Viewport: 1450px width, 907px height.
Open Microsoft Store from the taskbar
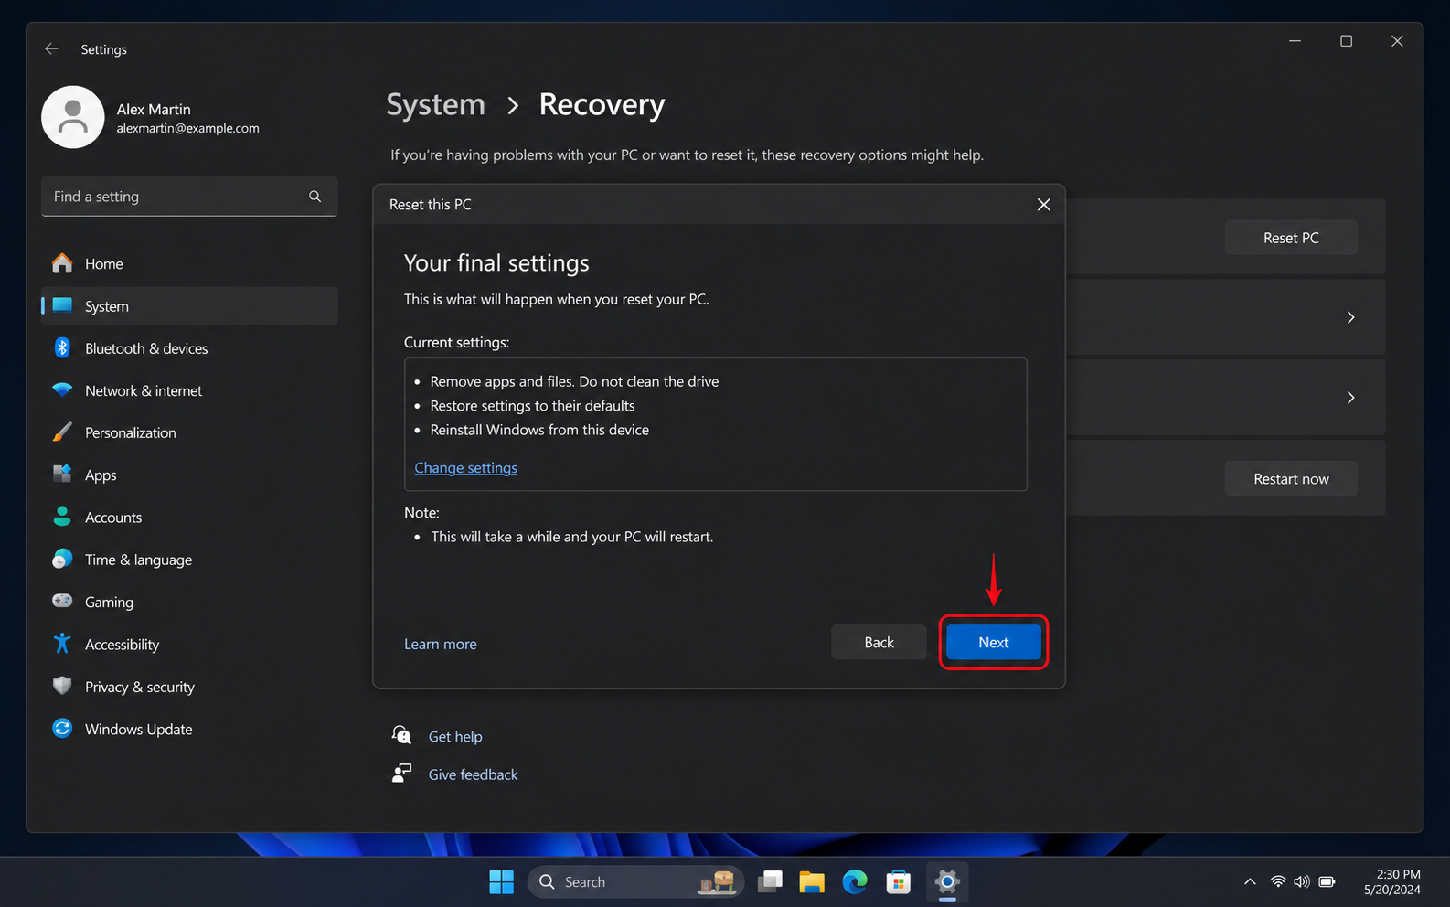click(x=899, y=882)
